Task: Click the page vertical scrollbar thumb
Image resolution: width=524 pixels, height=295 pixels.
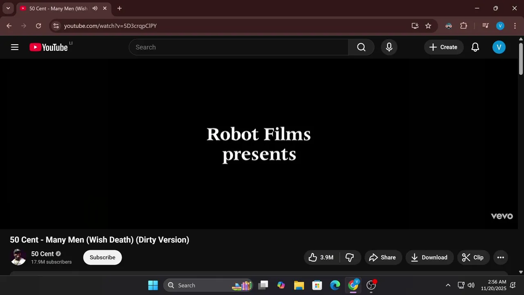Action: [521, 59]
